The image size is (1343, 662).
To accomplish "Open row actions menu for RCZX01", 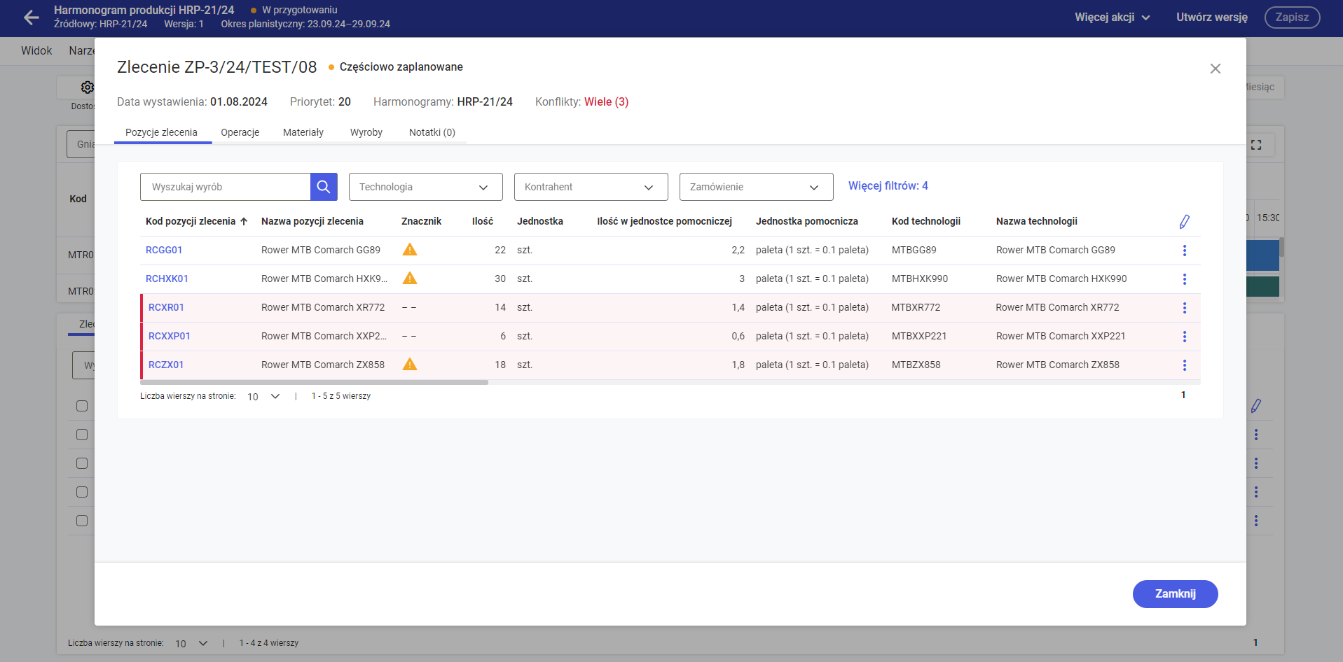I will [x=1184, y=365].
